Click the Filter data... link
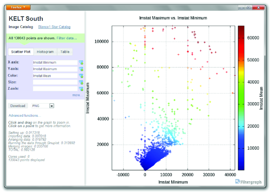The width and height of the screenshot is (271, 194). [67, 38]
